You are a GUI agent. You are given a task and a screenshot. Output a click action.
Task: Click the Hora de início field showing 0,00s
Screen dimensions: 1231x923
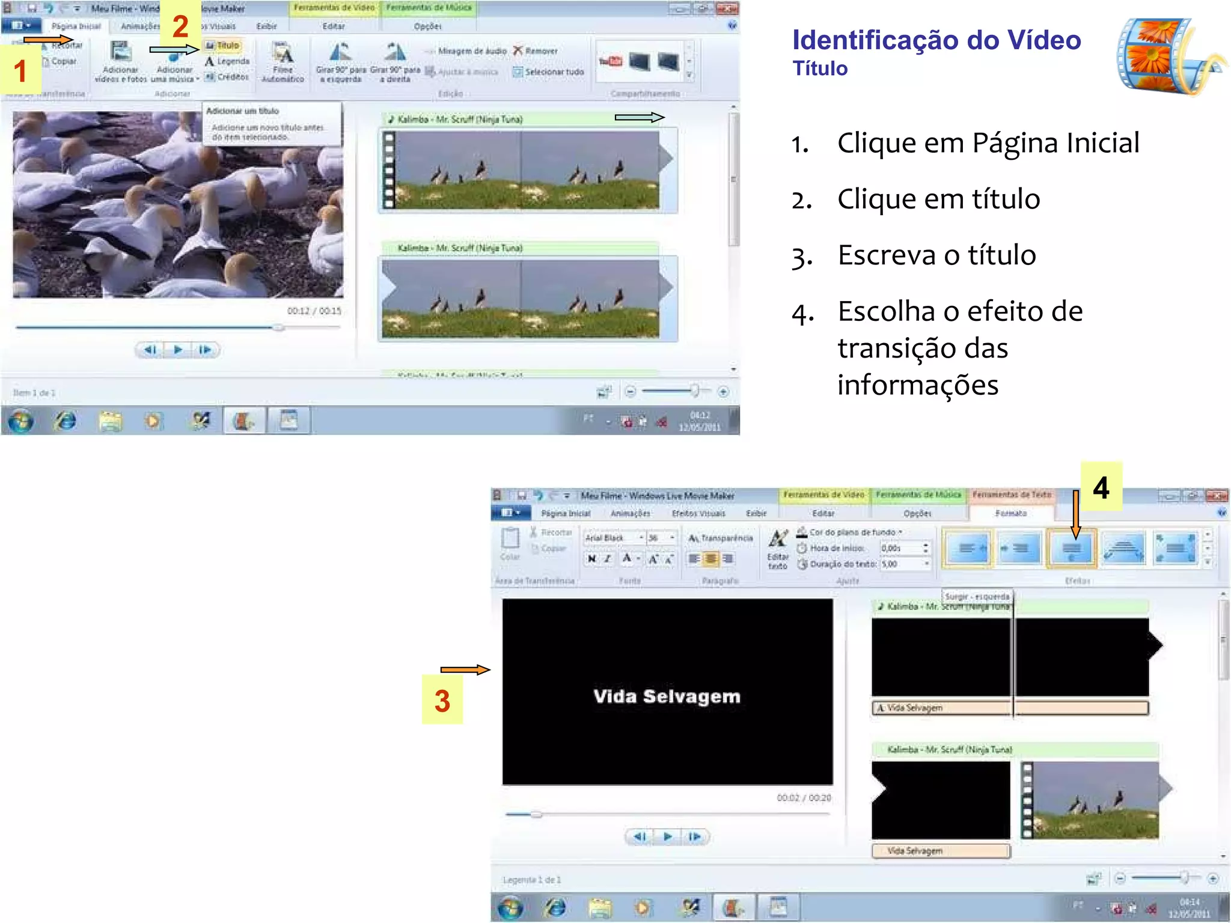click(900, 548)
